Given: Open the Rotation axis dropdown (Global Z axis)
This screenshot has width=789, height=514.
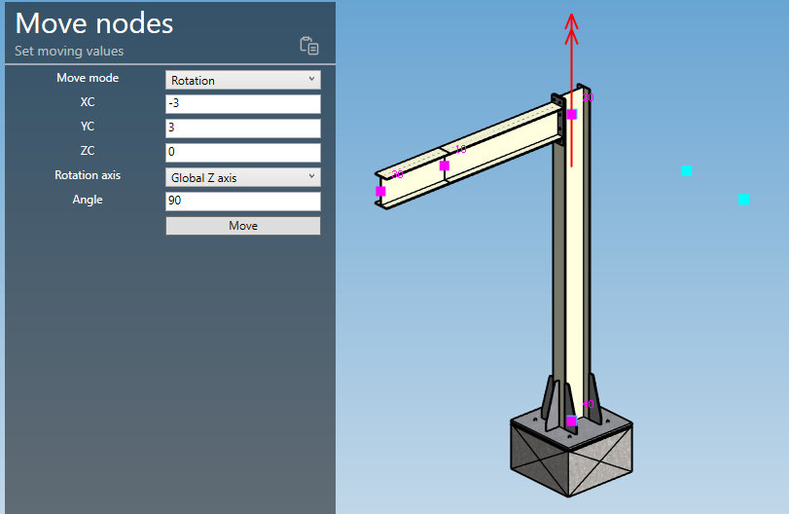Looking at the screenshot, I should tap(243, 177).
